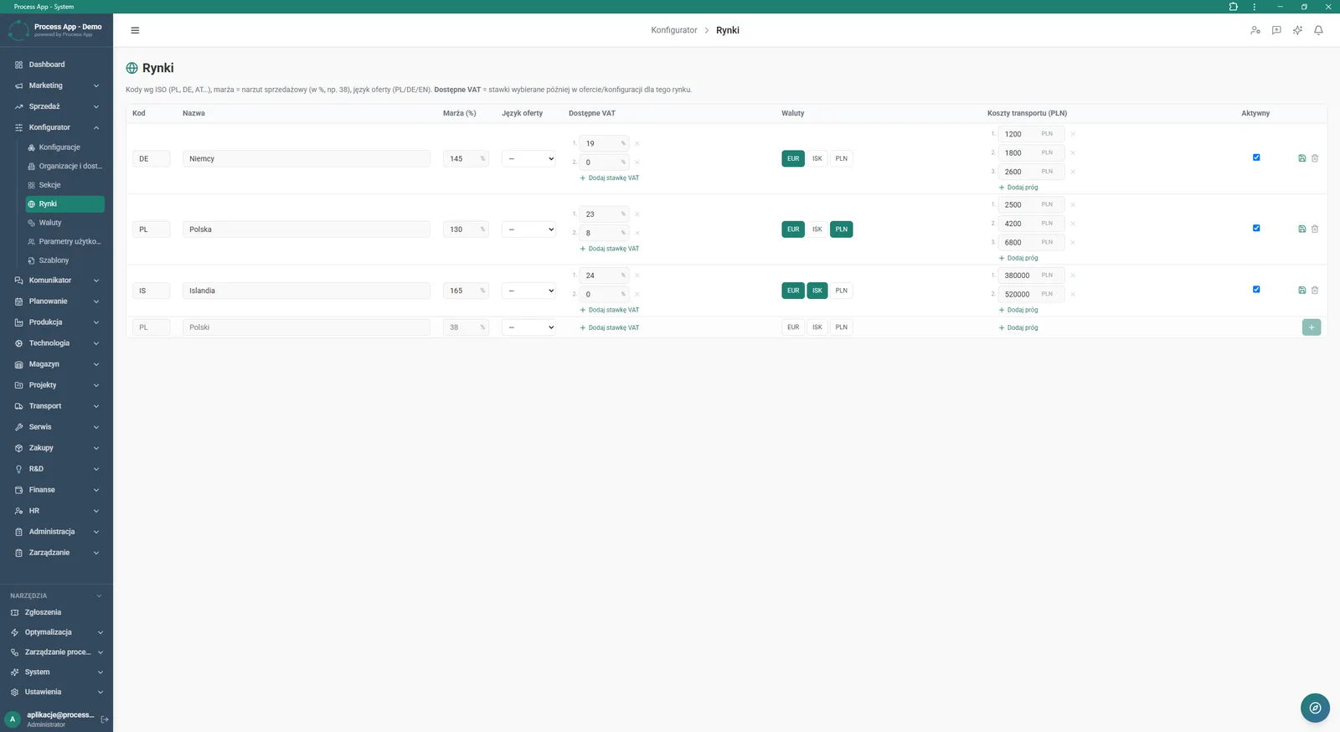Open the Konfiguracje submenu item
The image size is (1340, 732).
point(64,147)
